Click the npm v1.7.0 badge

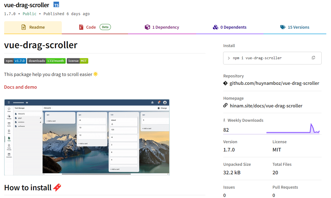15,61
